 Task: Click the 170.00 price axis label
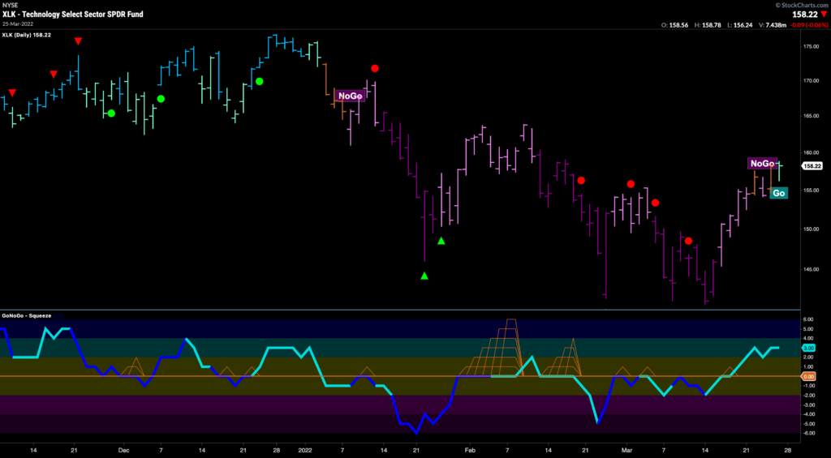[x=812, y=81]
